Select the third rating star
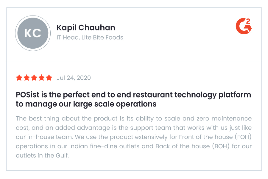268x179 pixels. 34,78
